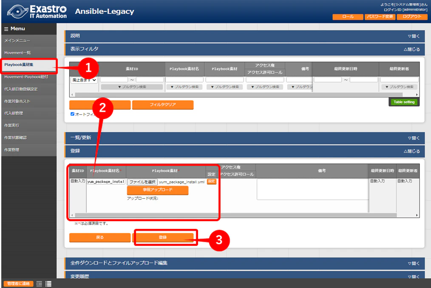Click the orange 登録 submit button
Viewport: 431px width, 288px height.
(163, 237)
